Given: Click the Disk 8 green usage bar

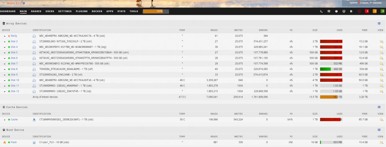Looking at the screenshot, I should pyautogui.click(x=331, y=69).
